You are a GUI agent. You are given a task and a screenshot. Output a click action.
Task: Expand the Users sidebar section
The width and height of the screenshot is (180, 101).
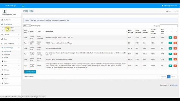click(10, 61)
